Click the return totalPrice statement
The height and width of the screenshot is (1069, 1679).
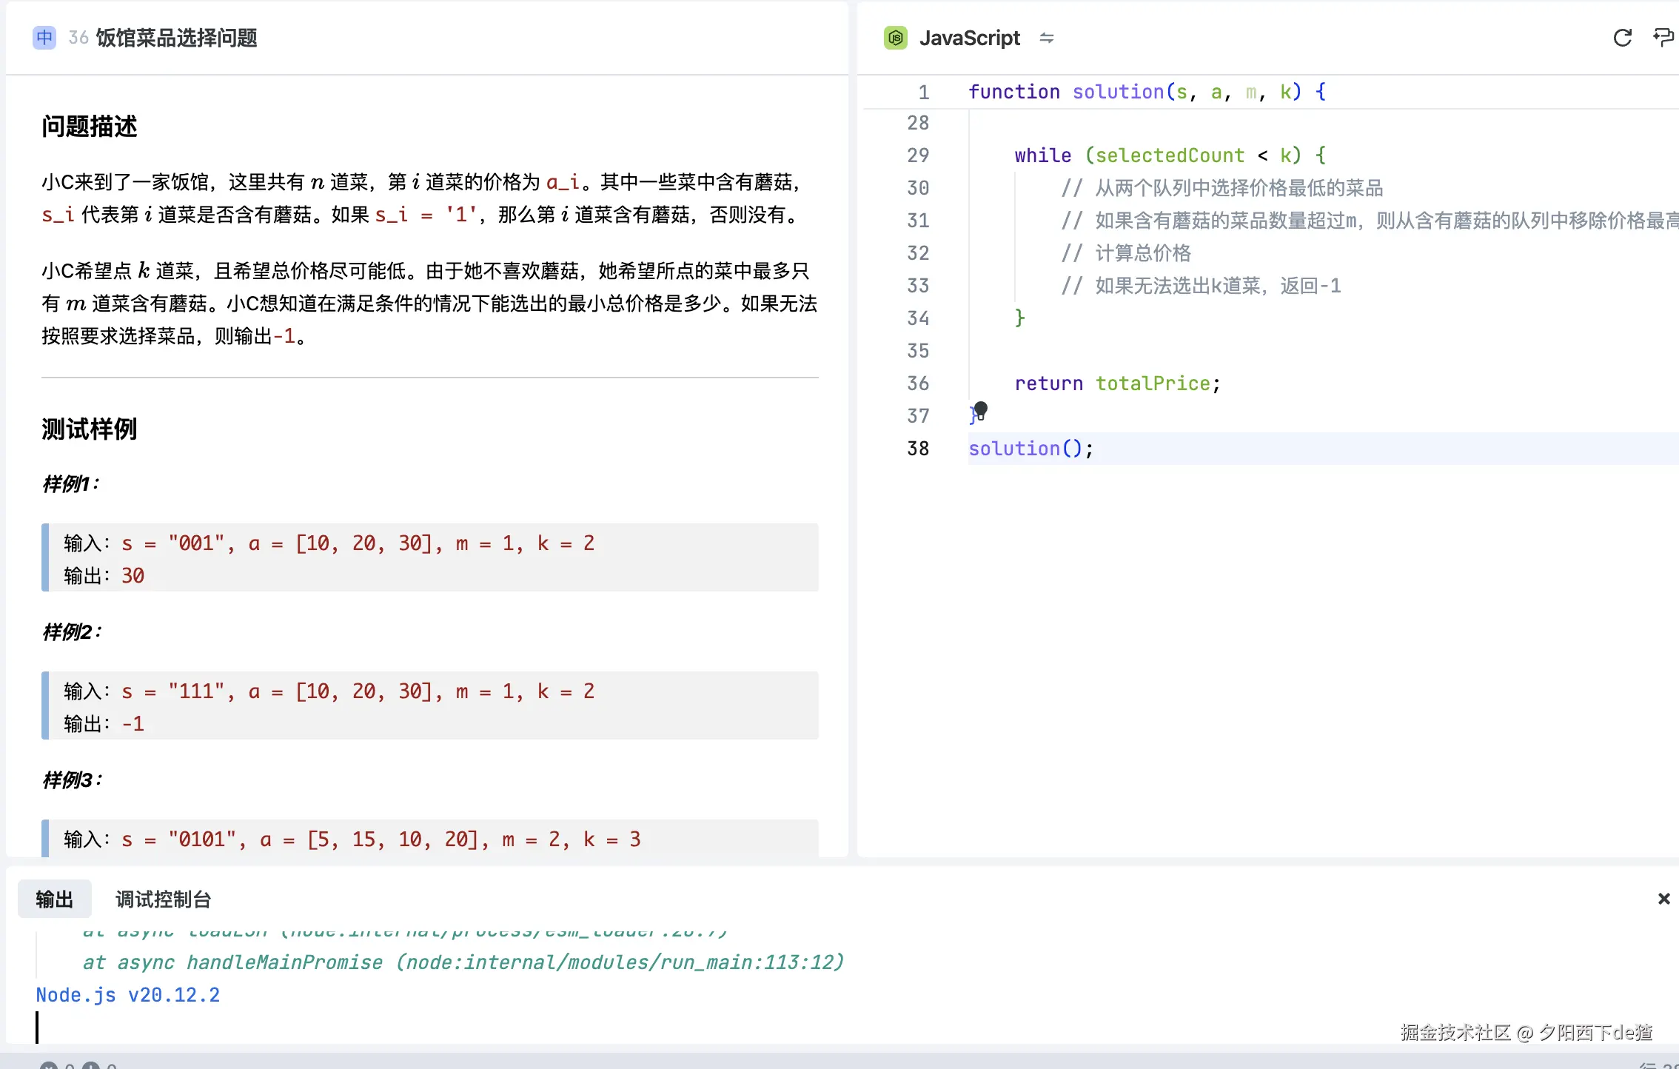[1116, 383]
